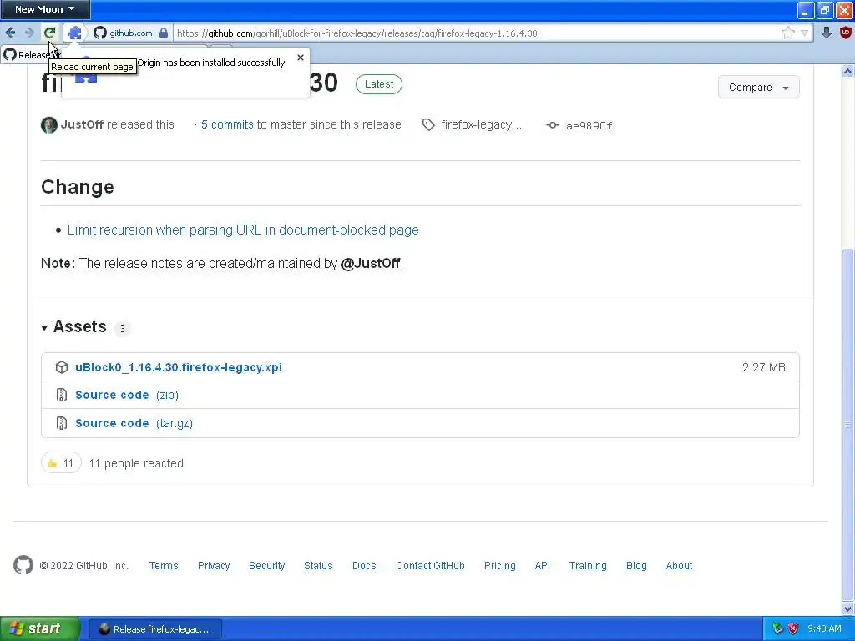Open the Status footer link
855x641 pixels.
318,566
